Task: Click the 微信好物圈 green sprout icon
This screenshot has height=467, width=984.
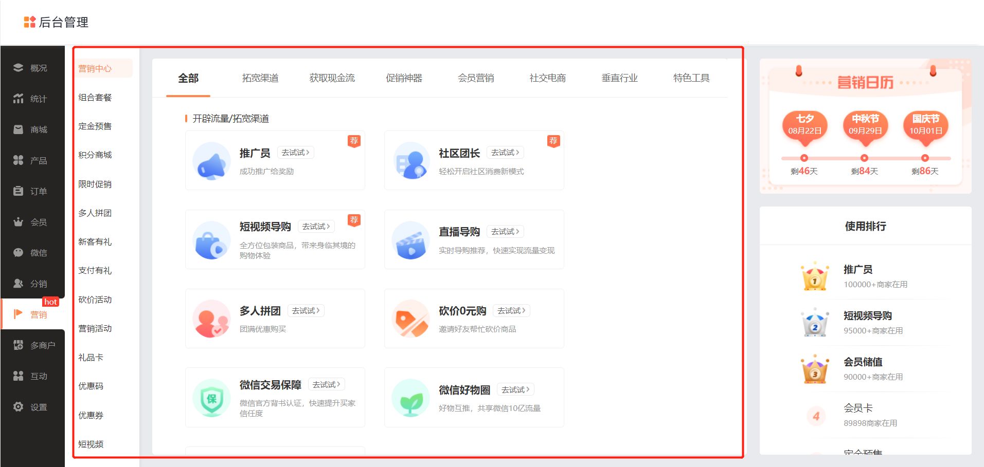Action: click(x=410, y=398)
